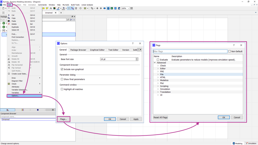The image size is (258, 145).
Task: Click the collapse-all icon in package browser
Action: click(74, 20)
